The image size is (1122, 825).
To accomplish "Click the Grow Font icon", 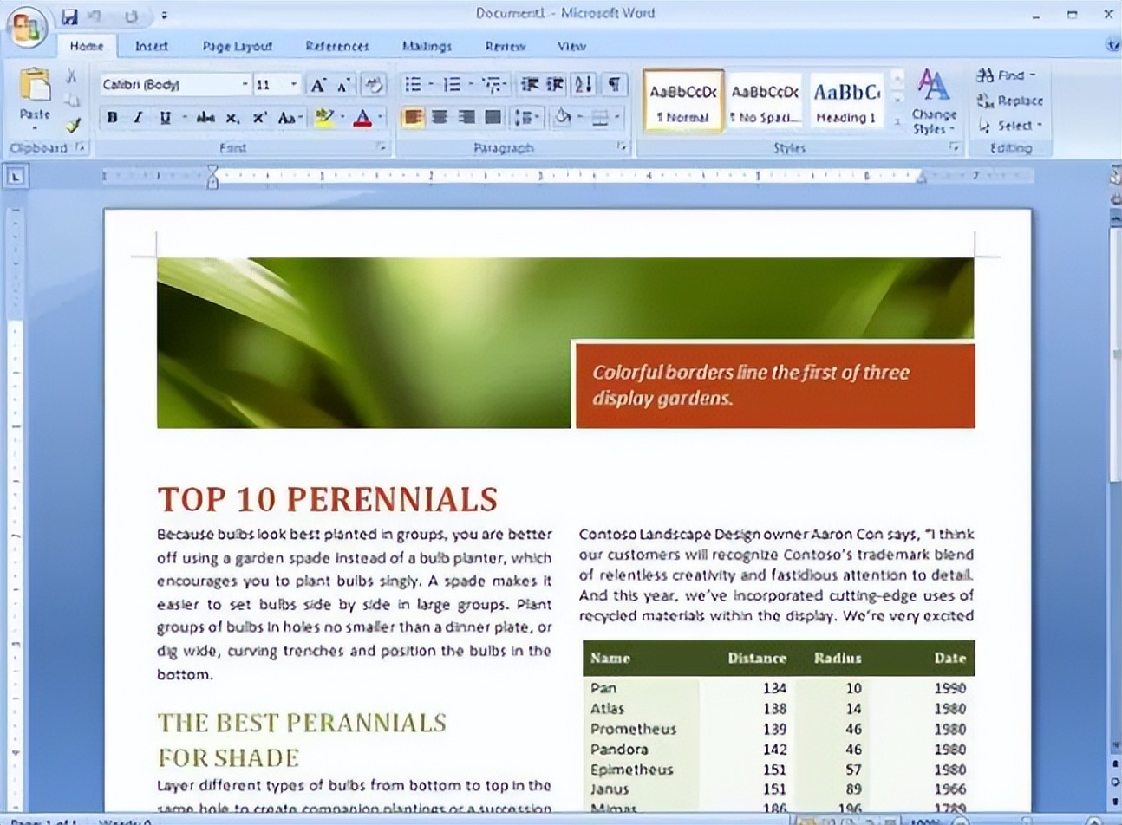I will (x=318, y=84).
